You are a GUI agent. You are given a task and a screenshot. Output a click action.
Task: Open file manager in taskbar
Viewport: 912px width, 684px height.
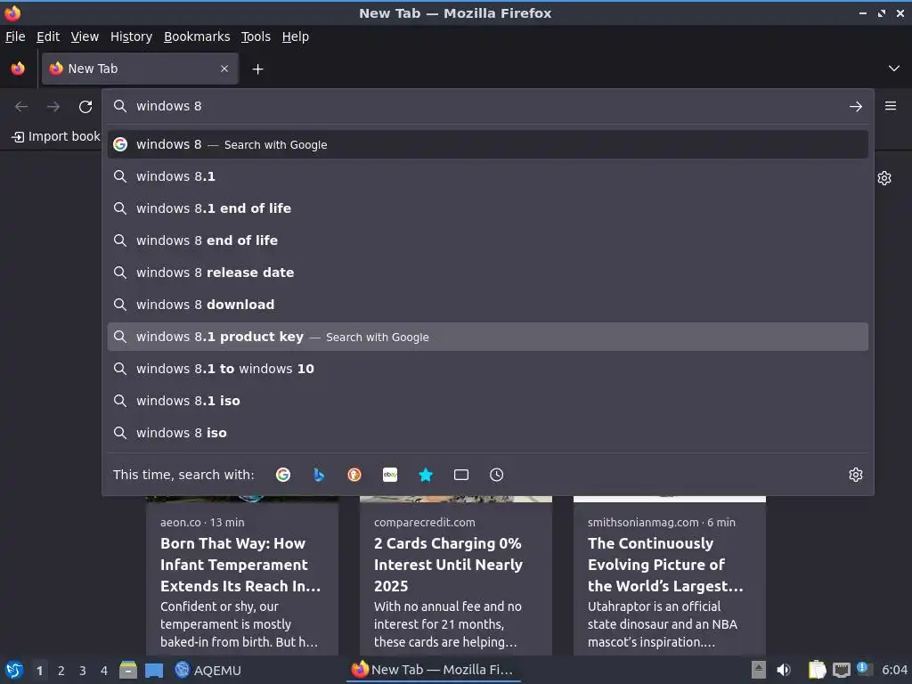point(128,670)
